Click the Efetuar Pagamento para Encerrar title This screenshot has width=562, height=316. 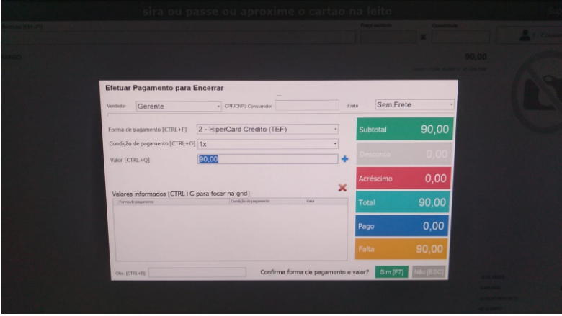[x=164, y=88]
